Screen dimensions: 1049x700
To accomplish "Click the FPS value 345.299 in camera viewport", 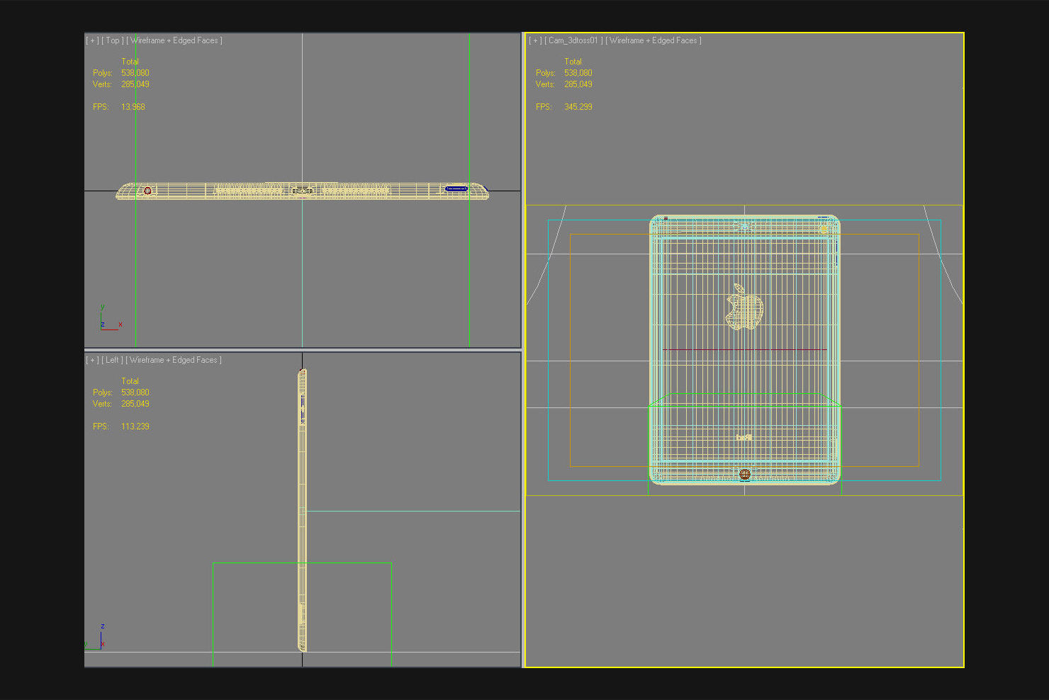I will (x=578, y=107).
